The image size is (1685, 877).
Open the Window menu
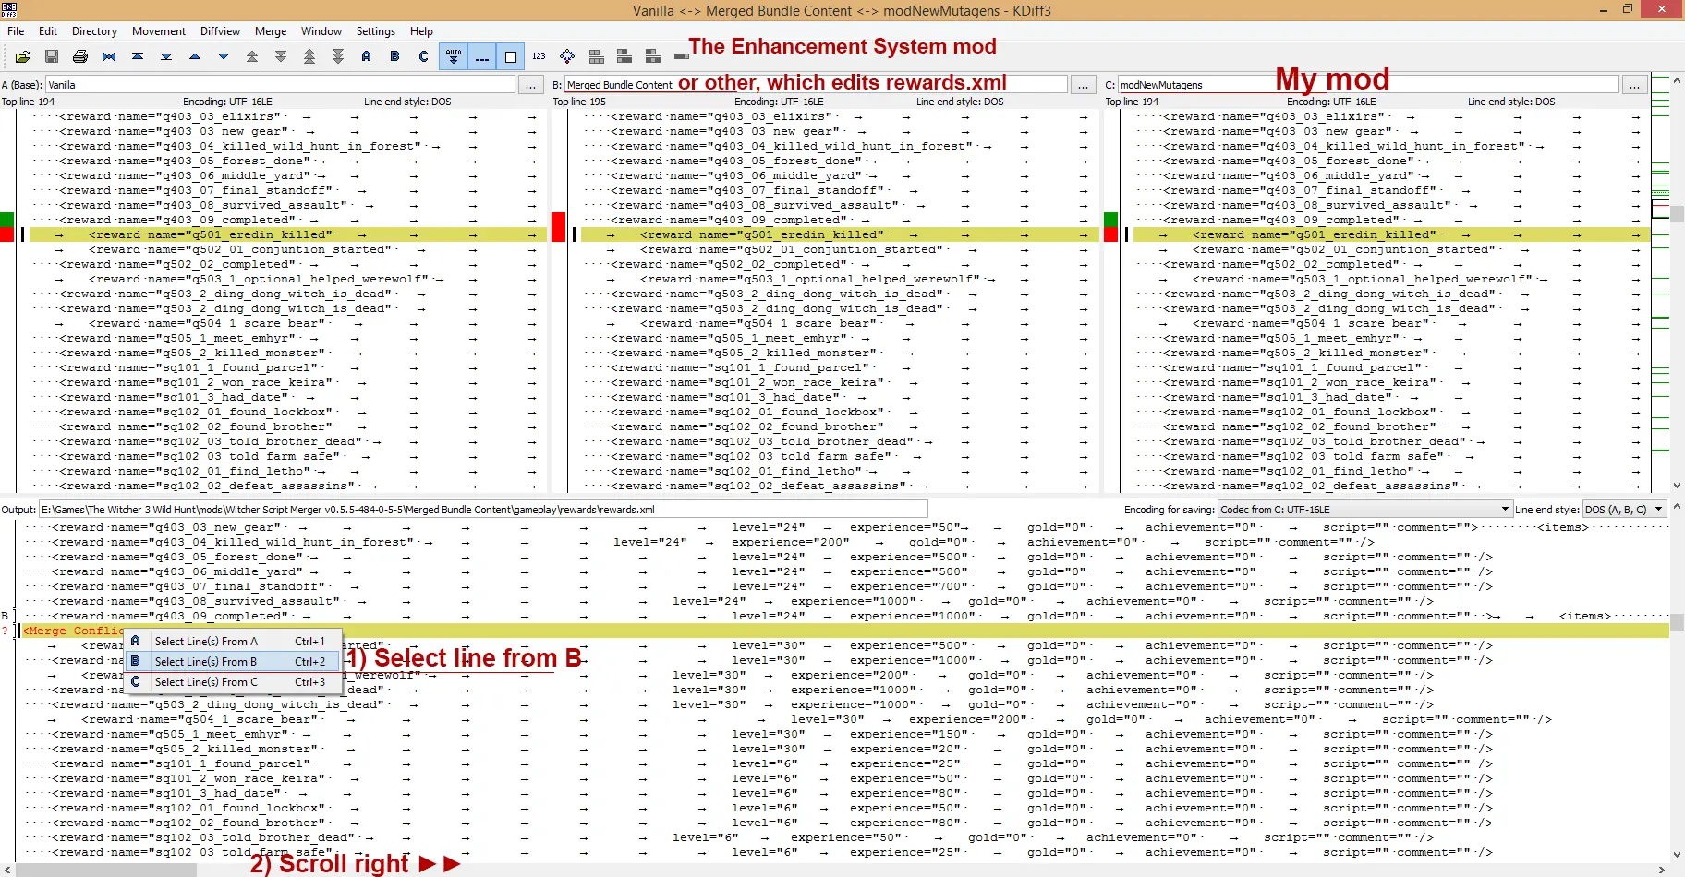[321, 31]
